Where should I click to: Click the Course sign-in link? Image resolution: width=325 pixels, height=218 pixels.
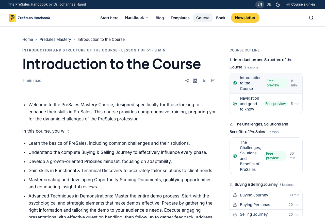(x=301, y=5)
